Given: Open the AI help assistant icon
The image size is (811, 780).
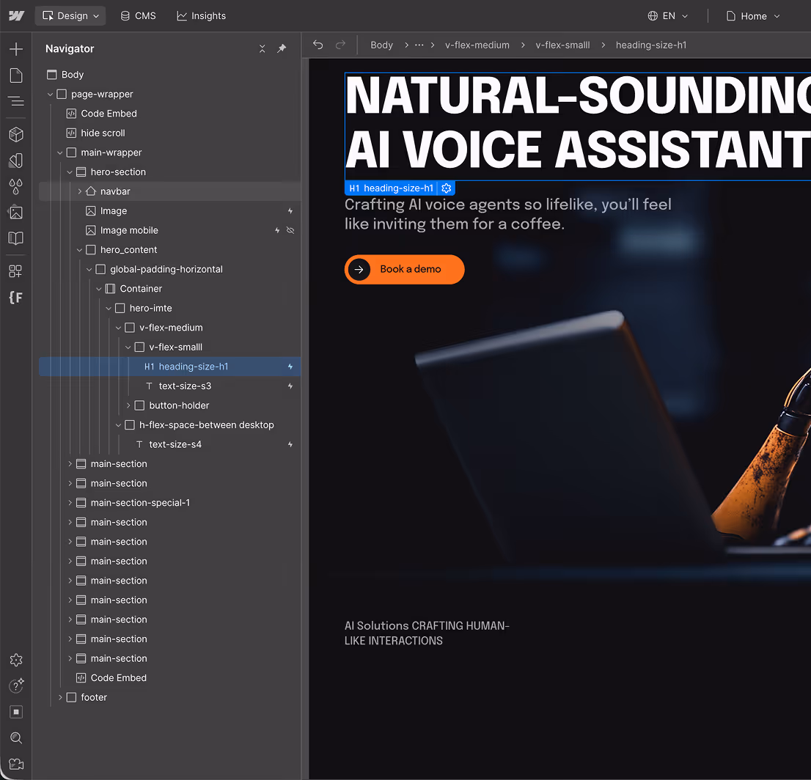Looking at the screenshot, I should 16,686.
